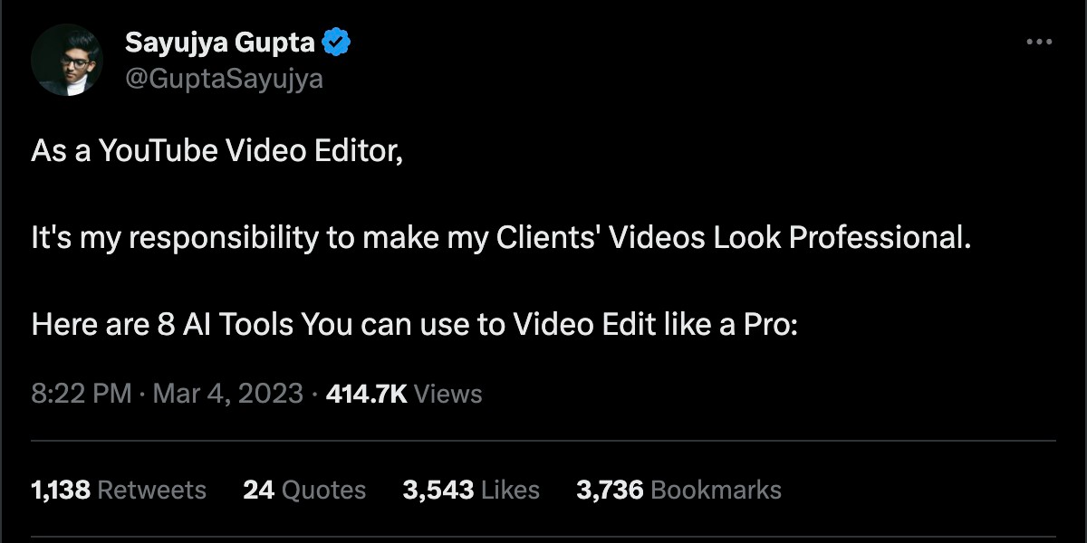The height and width of the screenshot is (543, 1087).
Task: Click the "As a YouTube Video Editor," line
Action: tap(216, 151)
